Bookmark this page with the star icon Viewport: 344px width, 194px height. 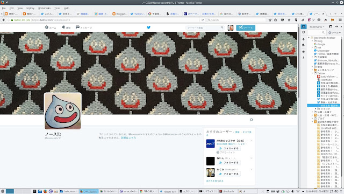coord(270,20)
